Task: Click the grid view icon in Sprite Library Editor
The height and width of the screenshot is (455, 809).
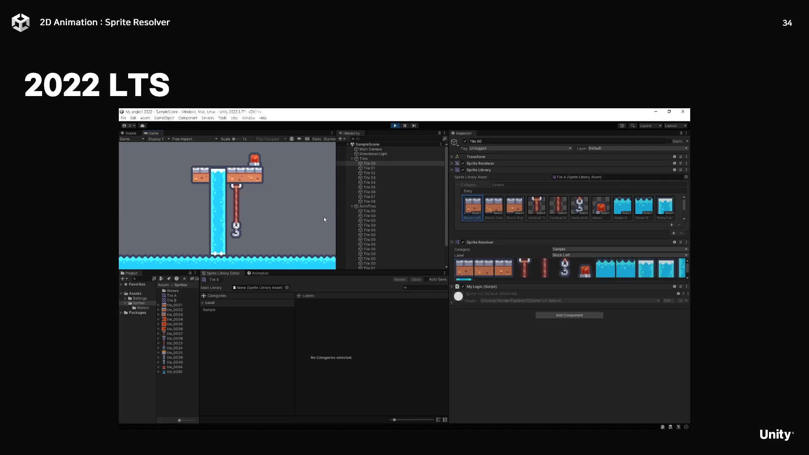Action: [x=445, y=420]
